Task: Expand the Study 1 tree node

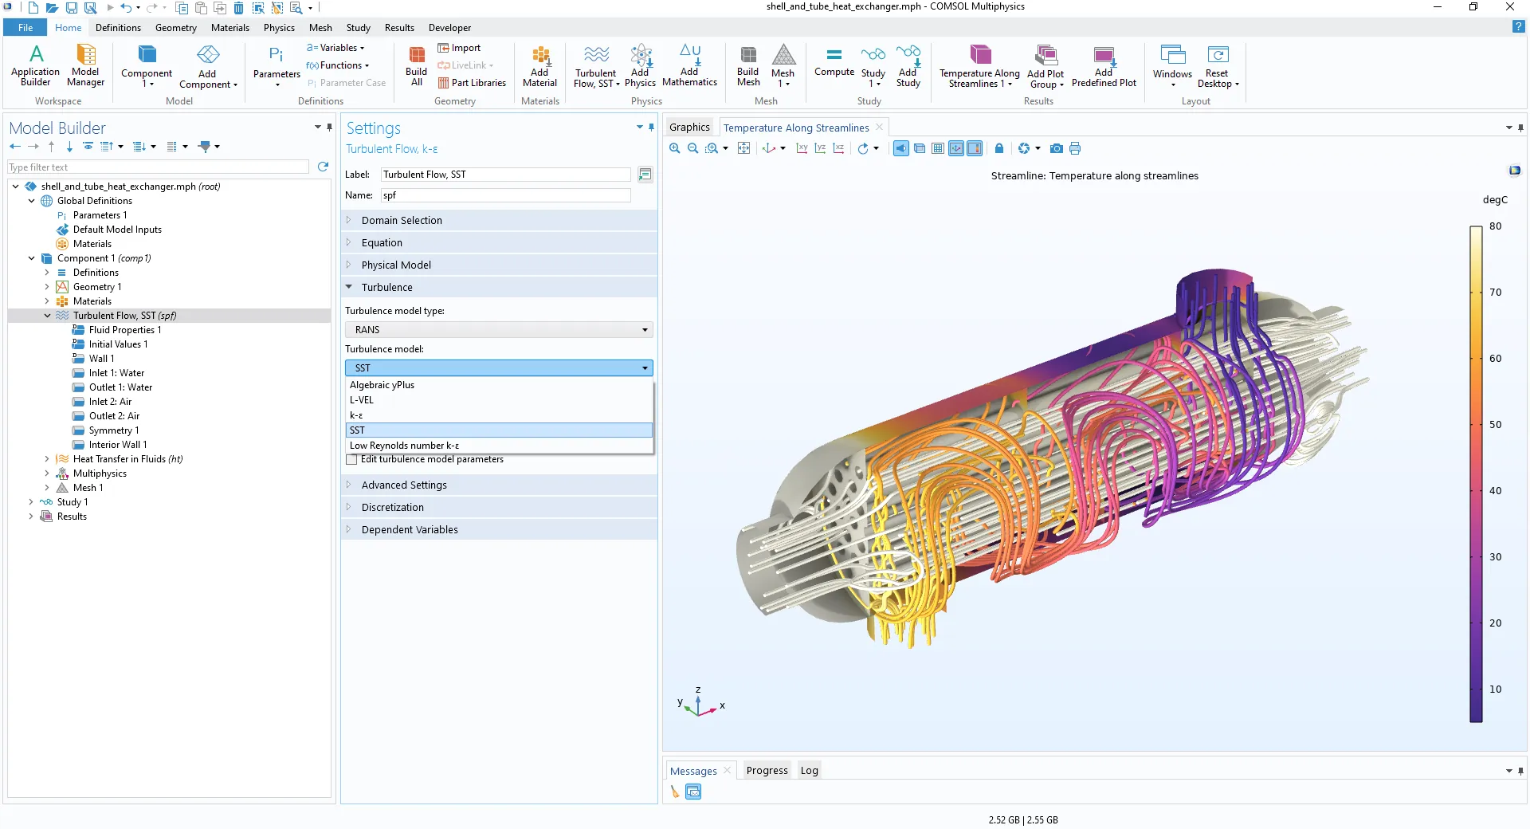Action: (x=31, y=502)
